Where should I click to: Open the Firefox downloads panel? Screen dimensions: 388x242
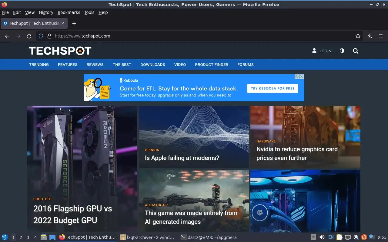(x=370, y=36)
